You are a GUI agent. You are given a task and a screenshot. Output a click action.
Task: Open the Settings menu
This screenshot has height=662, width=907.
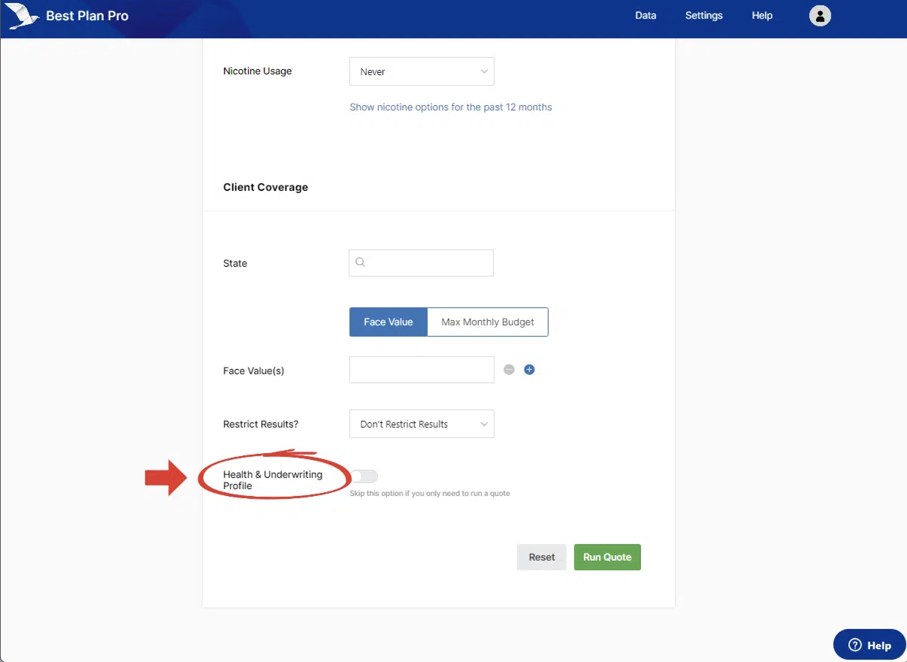[x=703, y=16]
